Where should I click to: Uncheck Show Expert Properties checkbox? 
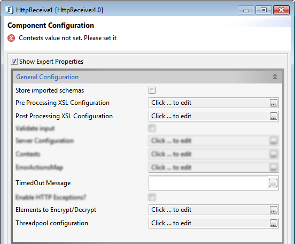(x=14, y=62)
